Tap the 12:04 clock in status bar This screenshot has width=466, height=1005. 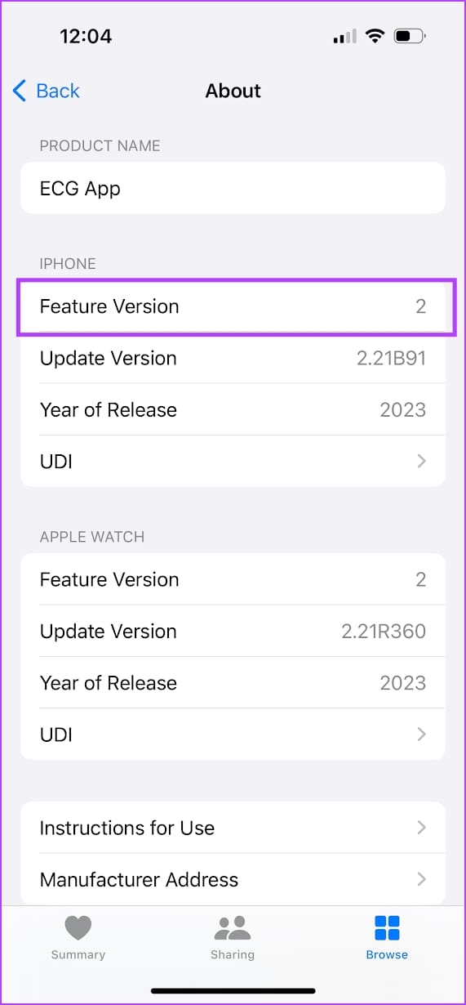pyautogui.click(x=86, y=37)
